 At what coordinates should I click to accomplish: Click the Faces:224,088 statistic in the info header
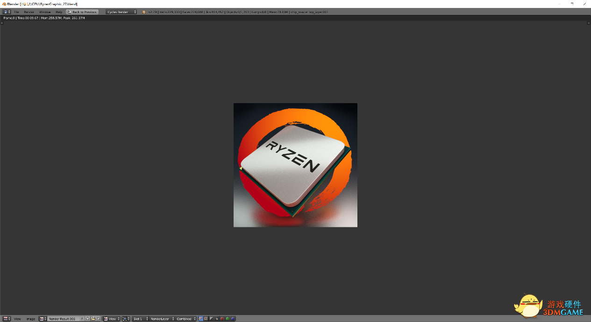pos(192,12)
